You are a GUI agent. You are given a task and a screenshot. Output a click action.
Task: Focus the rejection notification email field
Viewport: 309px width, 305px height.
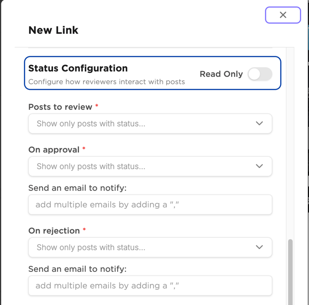(x=150, y=286)
